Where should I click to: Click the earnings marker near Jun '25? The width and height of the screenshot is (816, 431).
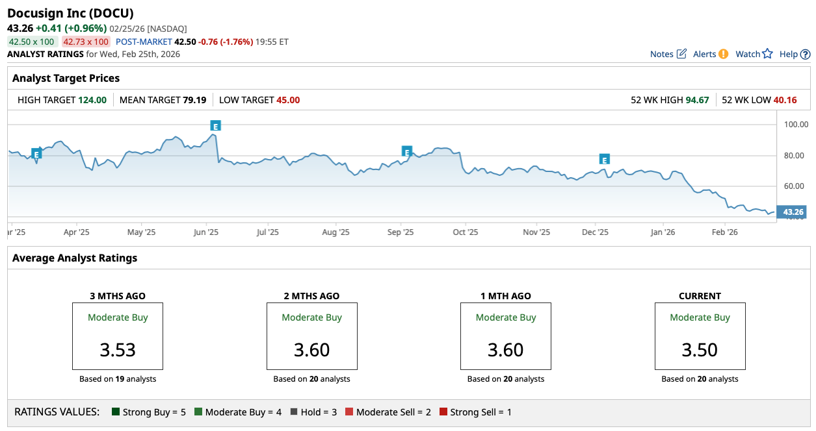tap(215, 125)
